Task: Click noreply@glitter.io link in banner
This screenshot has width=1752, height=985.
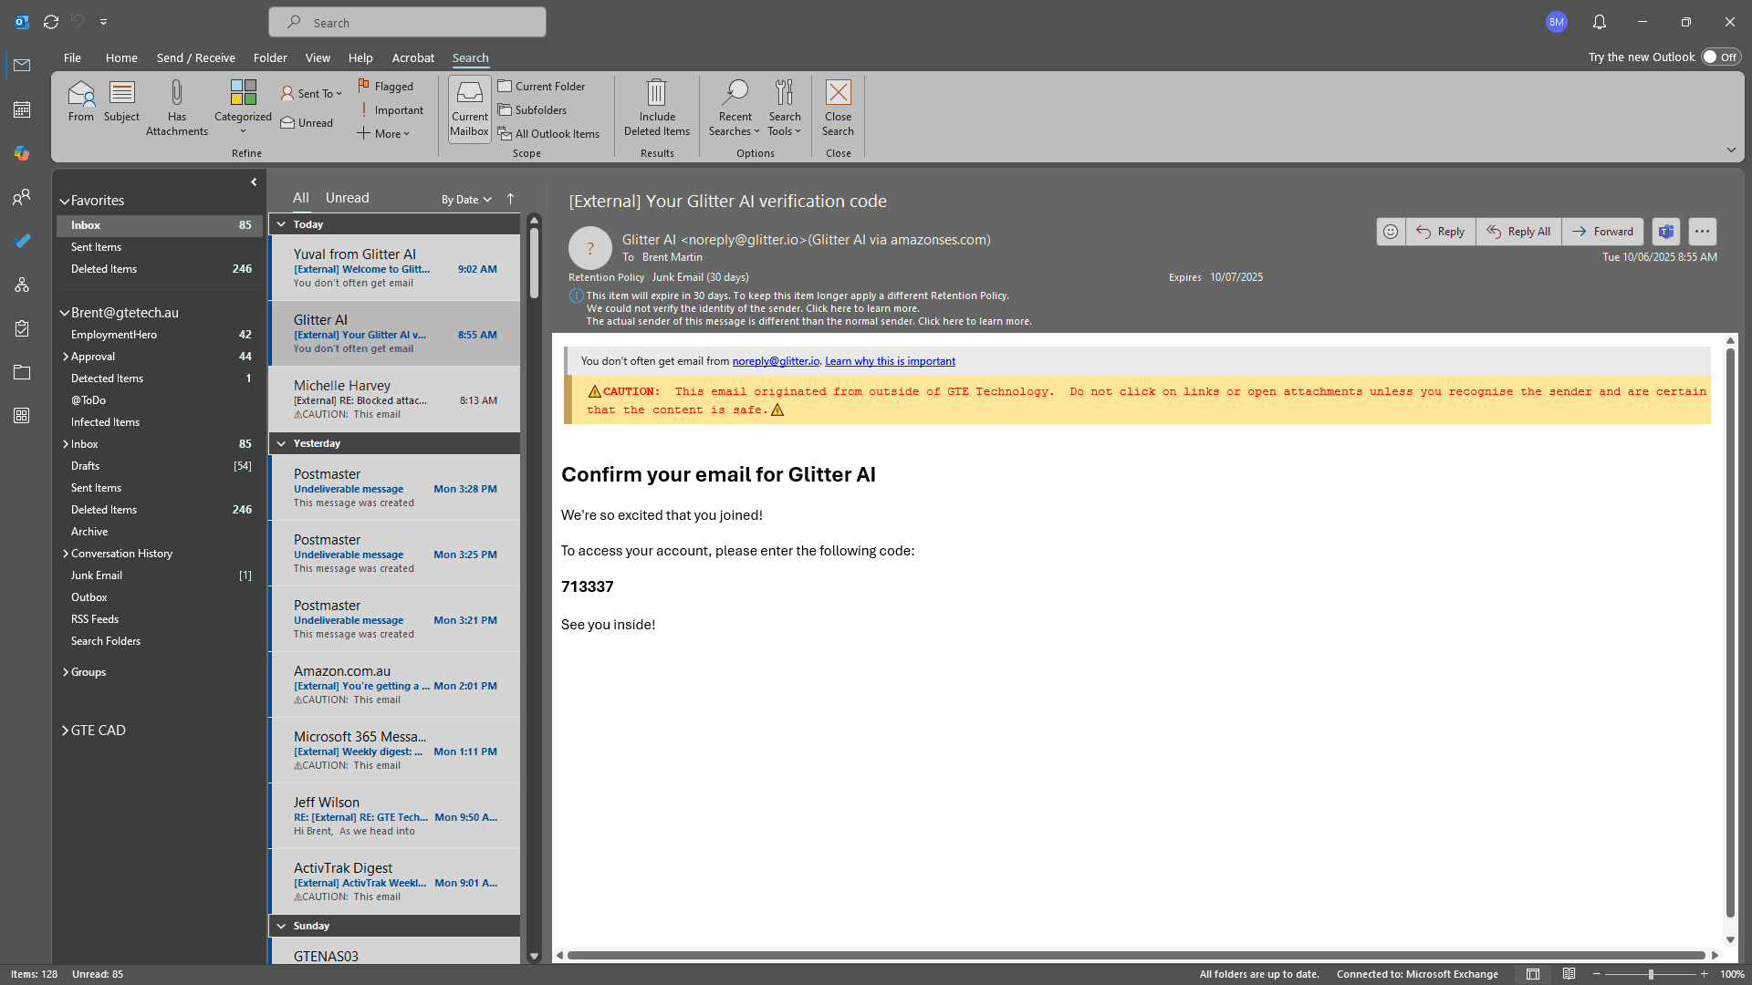Action: point(776,361)
